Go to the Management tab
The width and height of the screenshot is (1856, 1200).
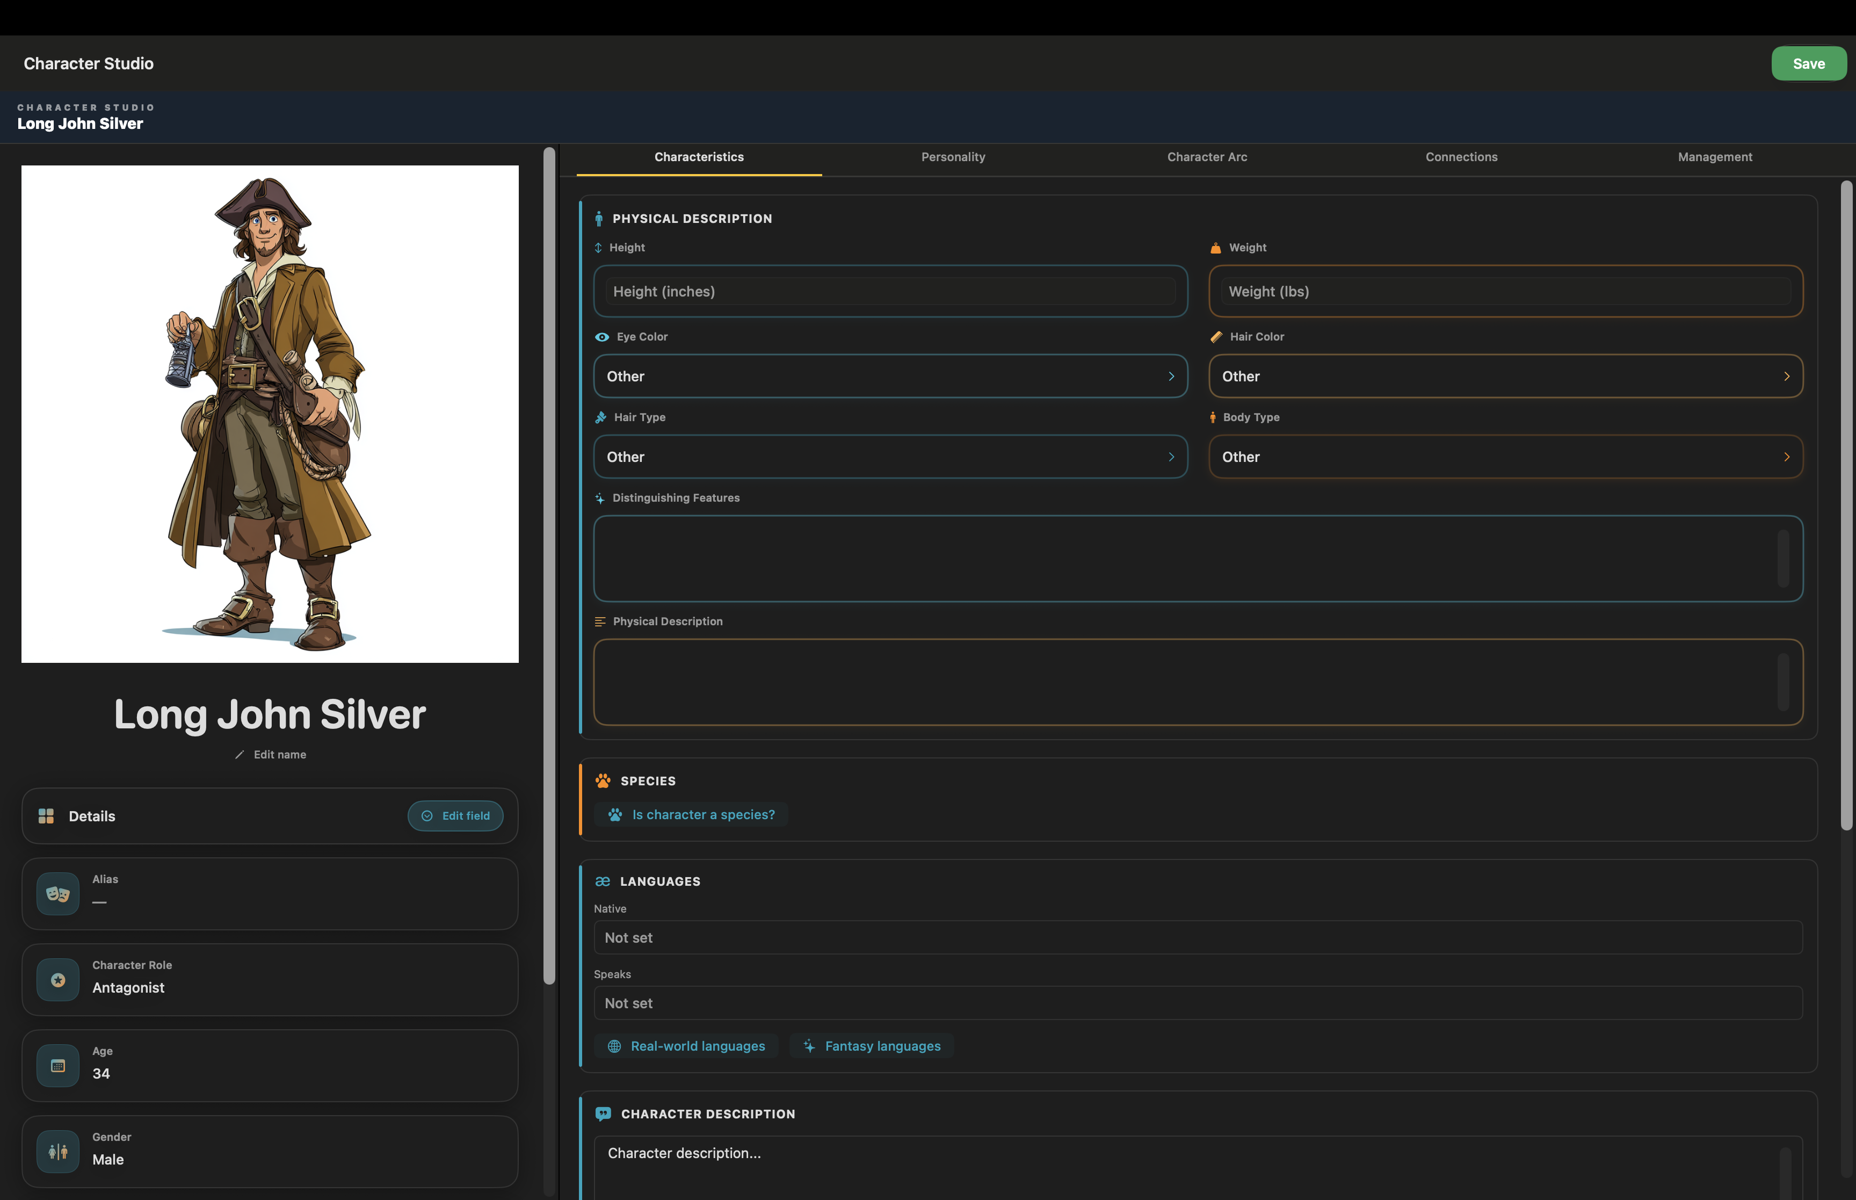tap(1715, 157)
